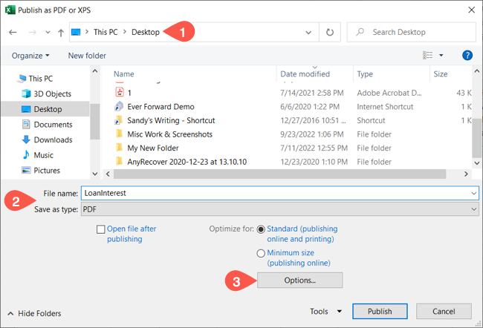
Task: Click the change view layout icon
Action: (427, 56)
